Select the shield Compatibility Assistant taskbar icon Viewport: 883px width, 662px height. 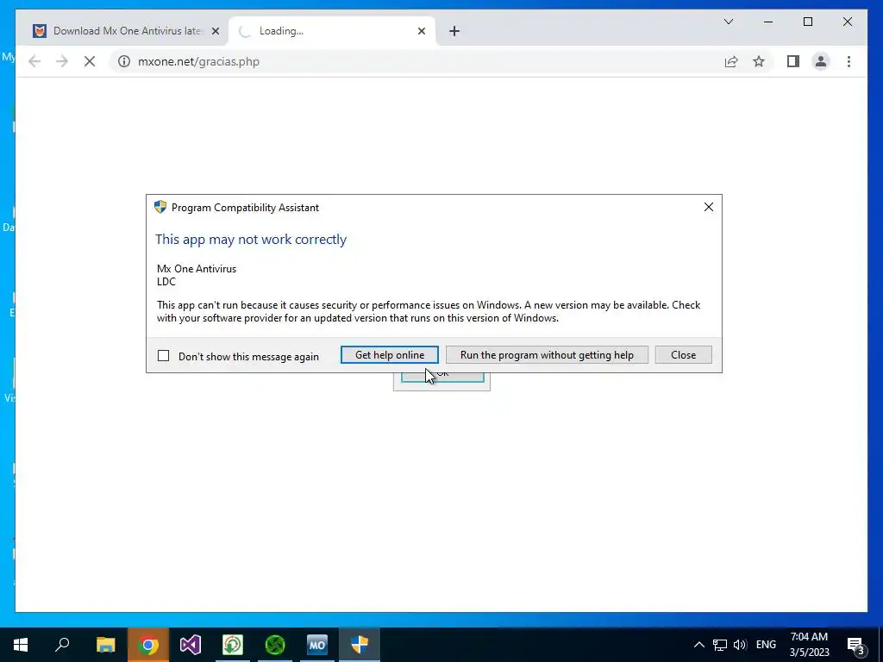(x=360, y=645)
